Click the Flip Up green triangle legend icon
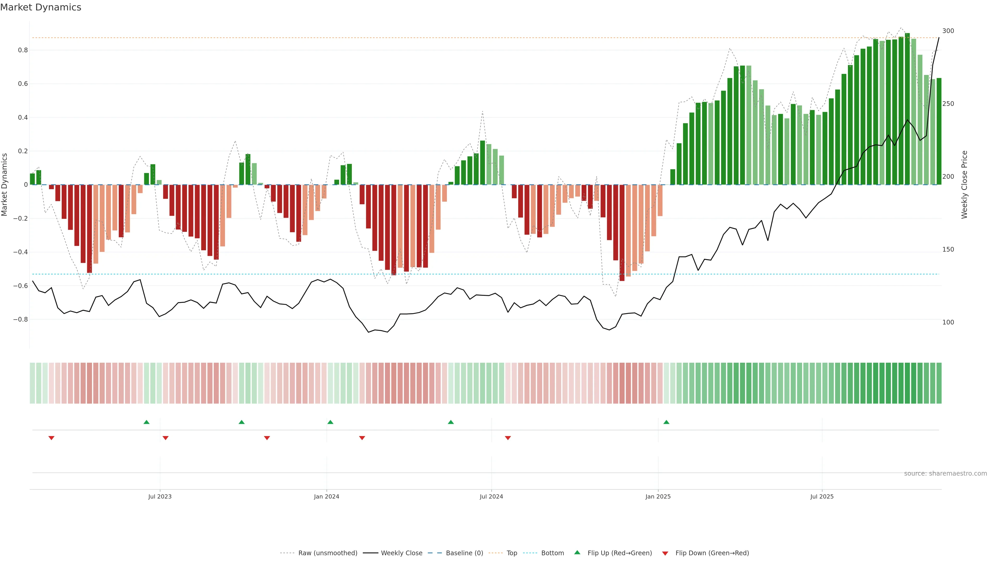Image resolution: width=1000 pixels, height=562 pixels. tap(577, 552)
